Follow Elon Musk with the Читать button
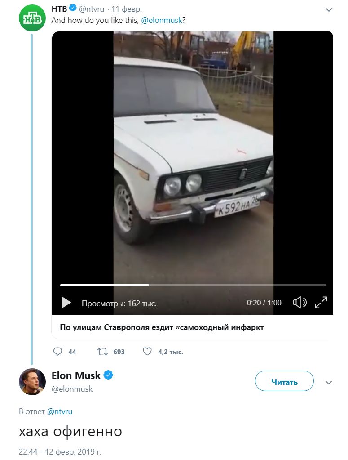The height and width of the screenshot is (460, 348). tap(284, 381)
